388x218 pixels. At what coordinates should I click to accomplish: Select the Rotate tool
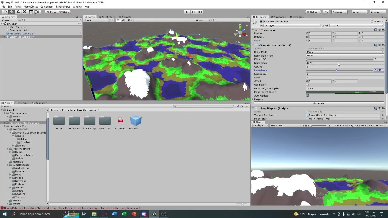18,12
